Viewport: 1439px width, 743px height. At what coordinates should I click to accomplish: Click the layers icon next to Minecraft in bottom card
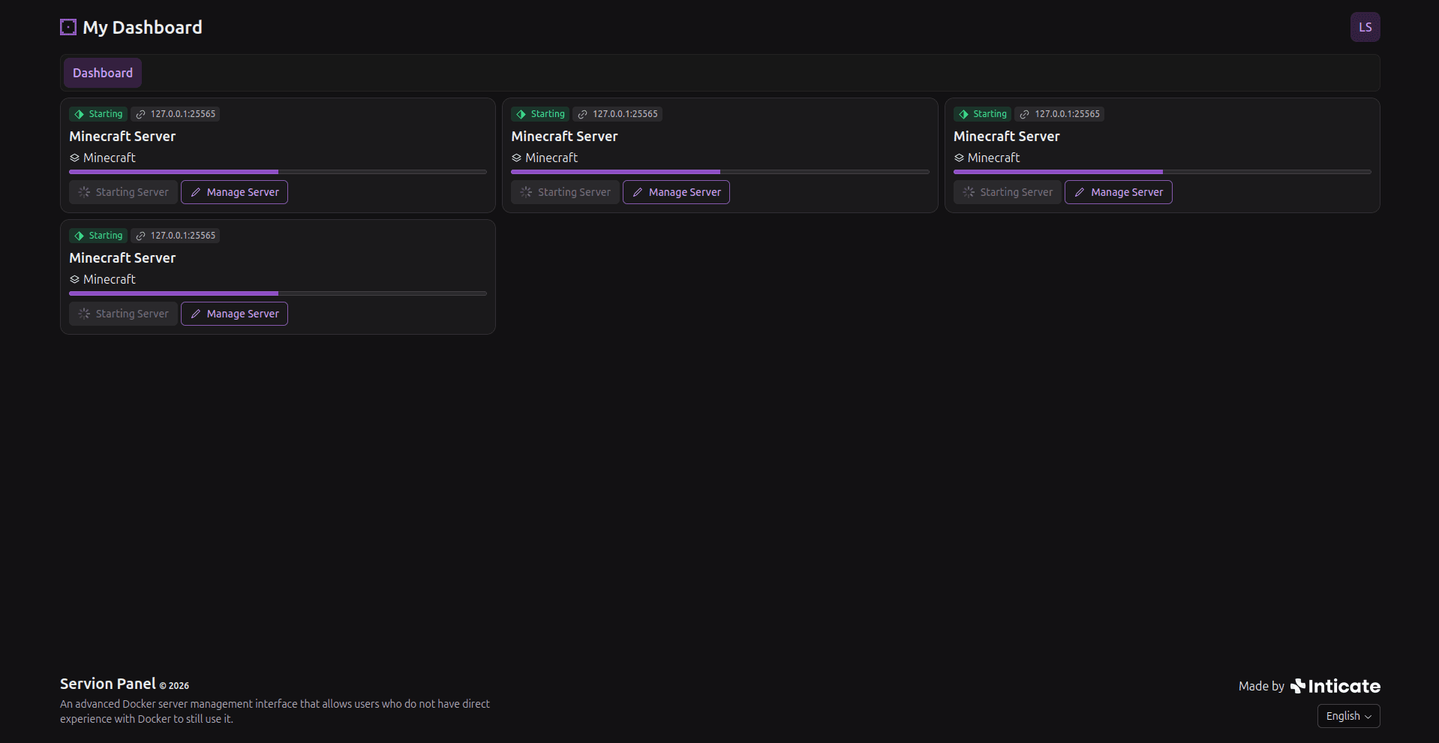click(75, 280)
